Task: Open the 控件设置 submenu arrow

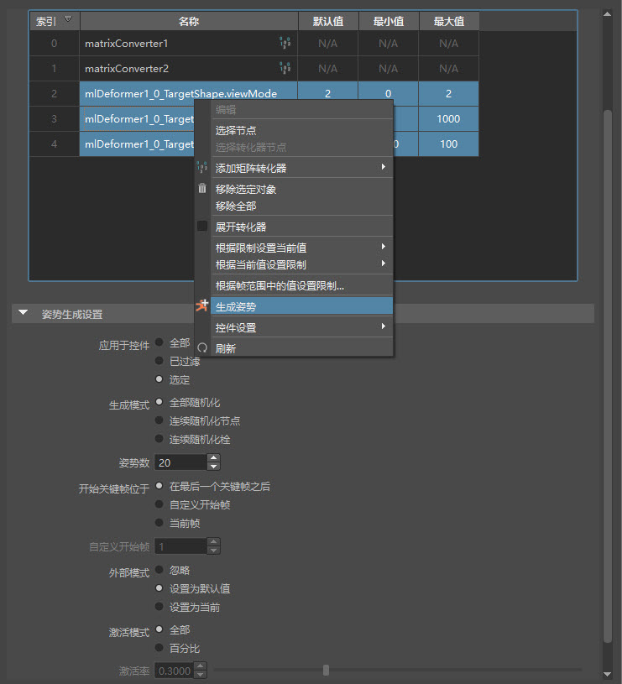Action: pyautogui.click(x=383, y=326)
